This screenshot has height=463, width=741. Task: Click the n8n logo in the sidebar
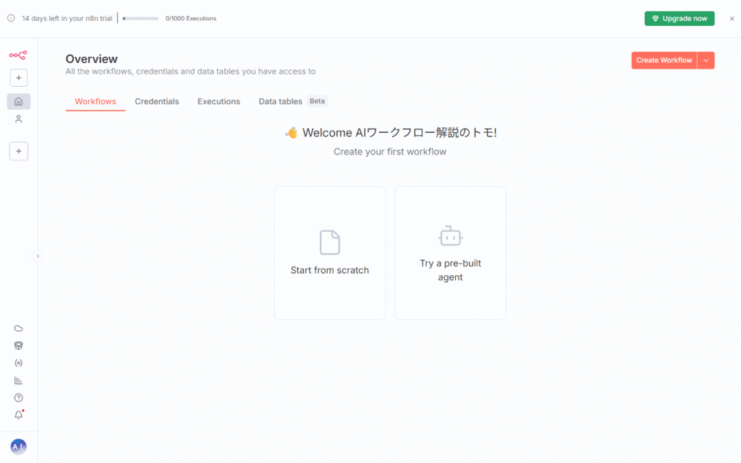click(18, 55)
